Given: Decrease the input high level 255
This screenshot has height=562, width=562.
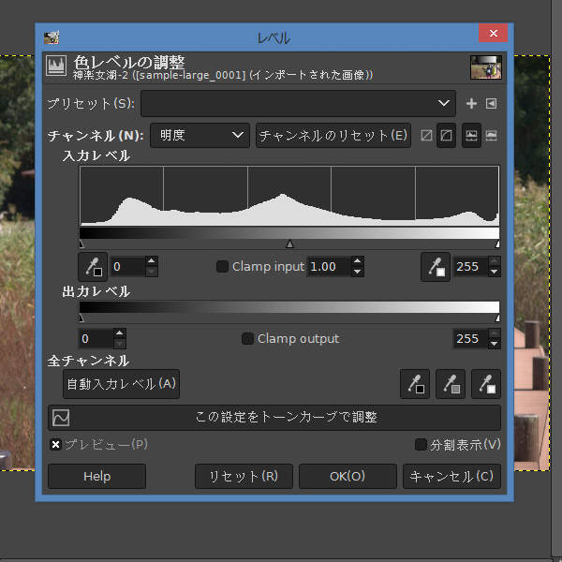Looking at the screenshot, I should tap(495, 272).
